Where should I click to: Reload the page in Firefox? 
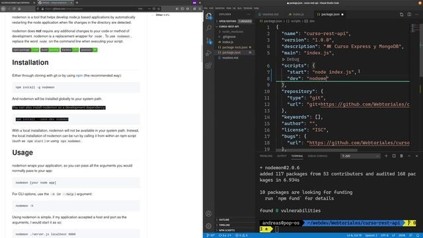(14, 9)
